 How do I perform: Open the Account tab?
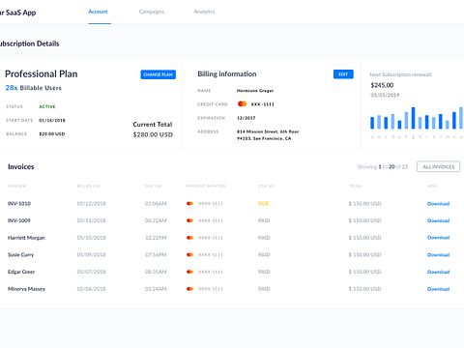click(98, 12)
